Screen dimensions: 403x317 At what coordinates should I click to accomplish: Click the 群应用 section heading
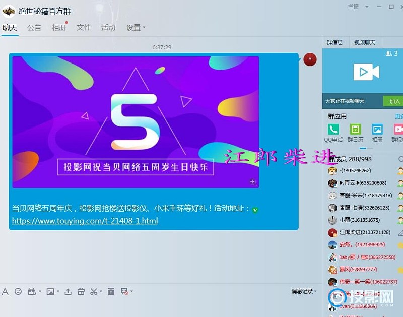pyautogui.click(x=337, y=116)
